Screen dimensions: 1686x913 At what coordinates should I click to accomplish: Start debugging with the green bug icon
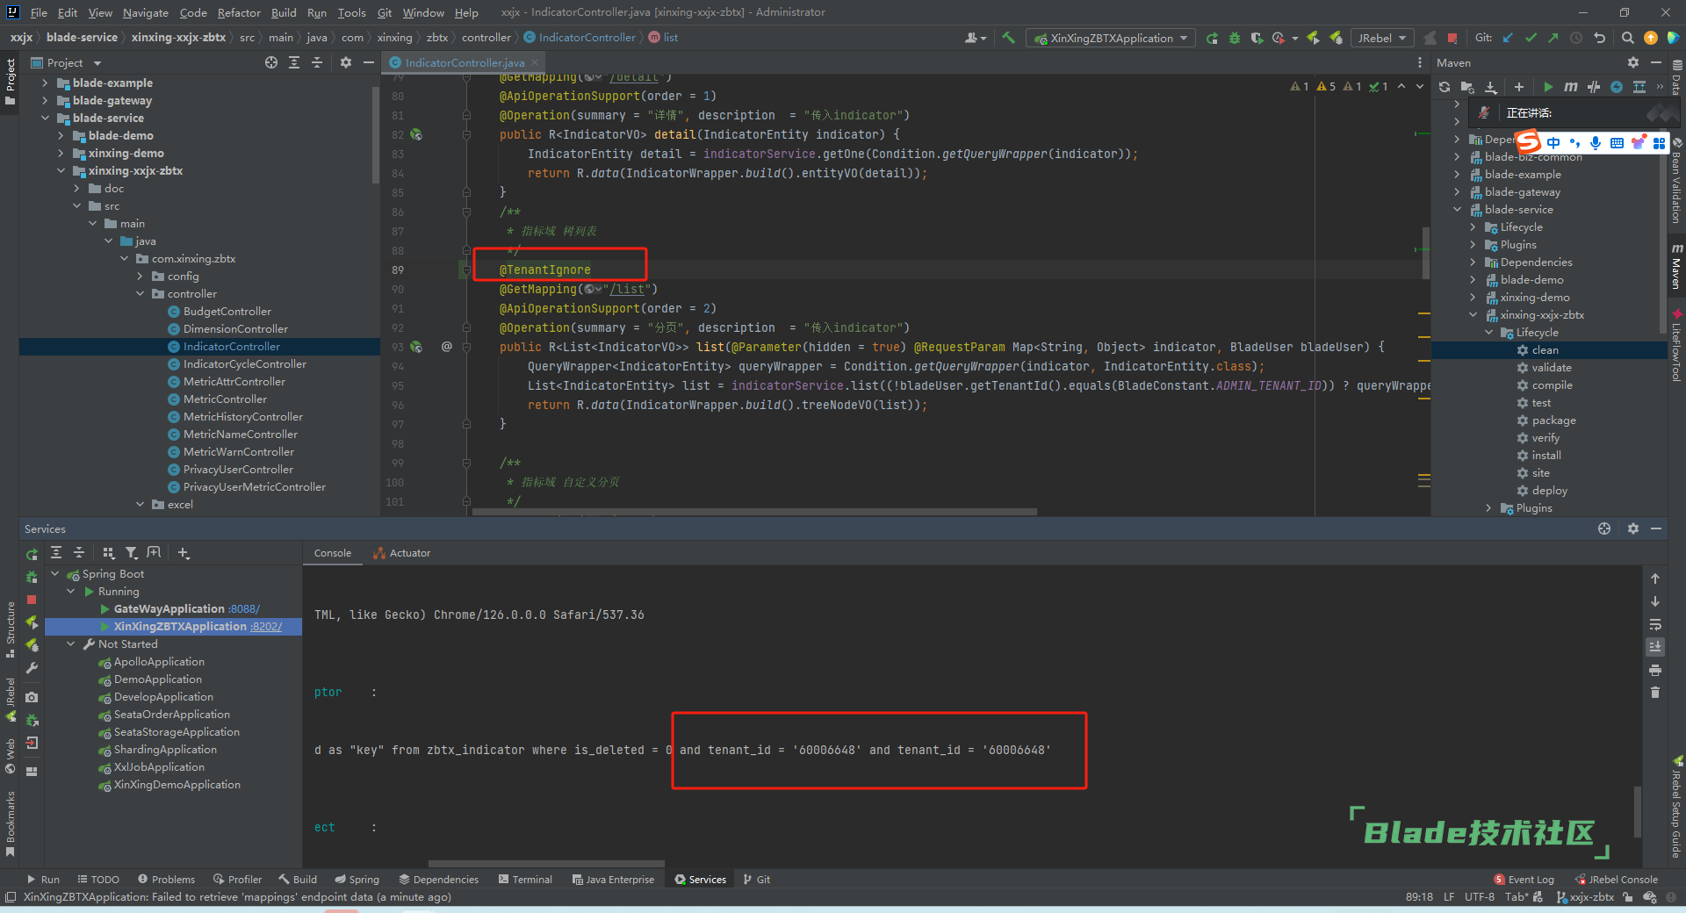1235,38
